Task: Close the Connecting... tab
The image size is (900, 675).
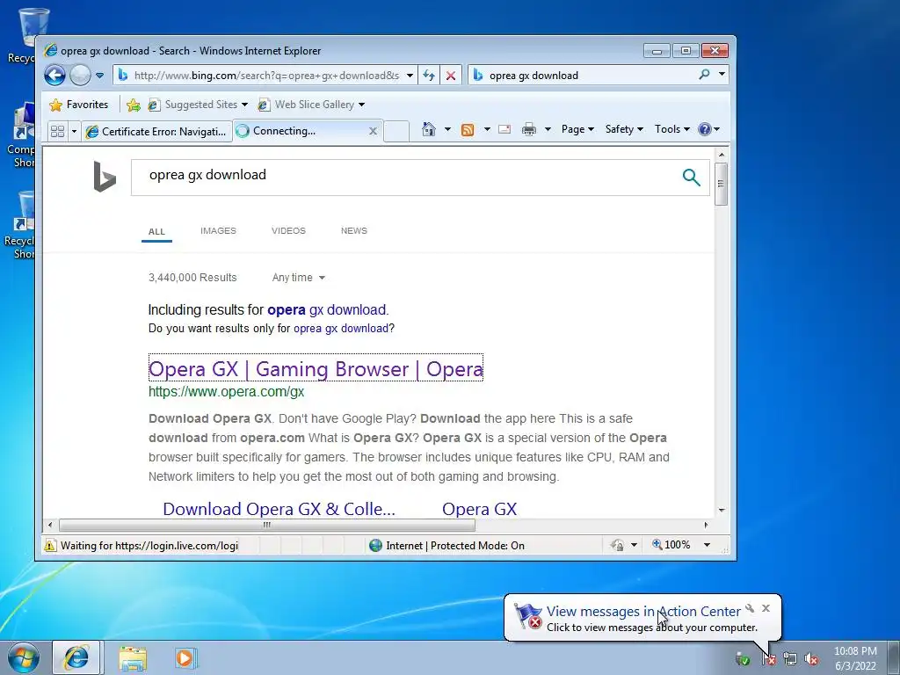Action: [x=373, y=131]
